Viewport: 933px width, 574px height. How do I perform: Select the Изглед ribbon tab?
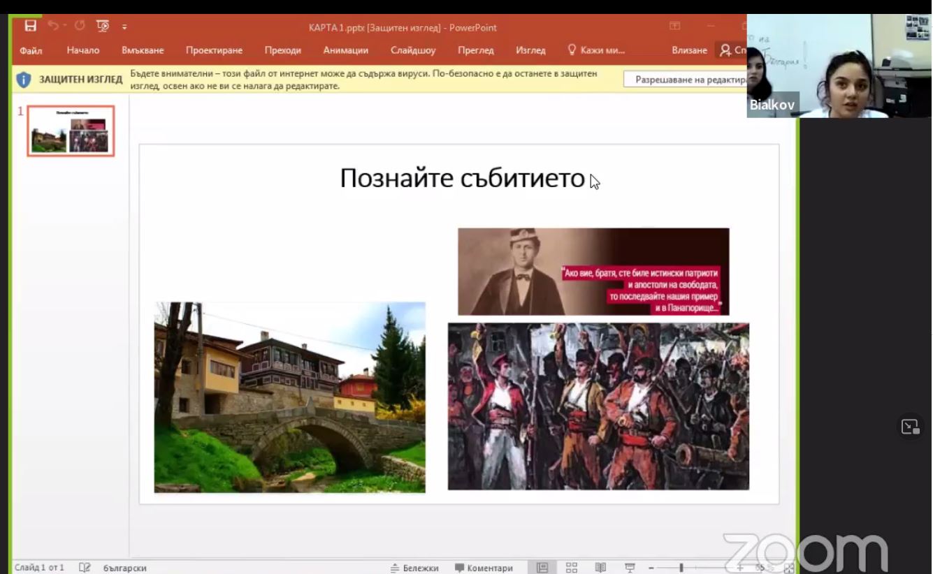530,50
